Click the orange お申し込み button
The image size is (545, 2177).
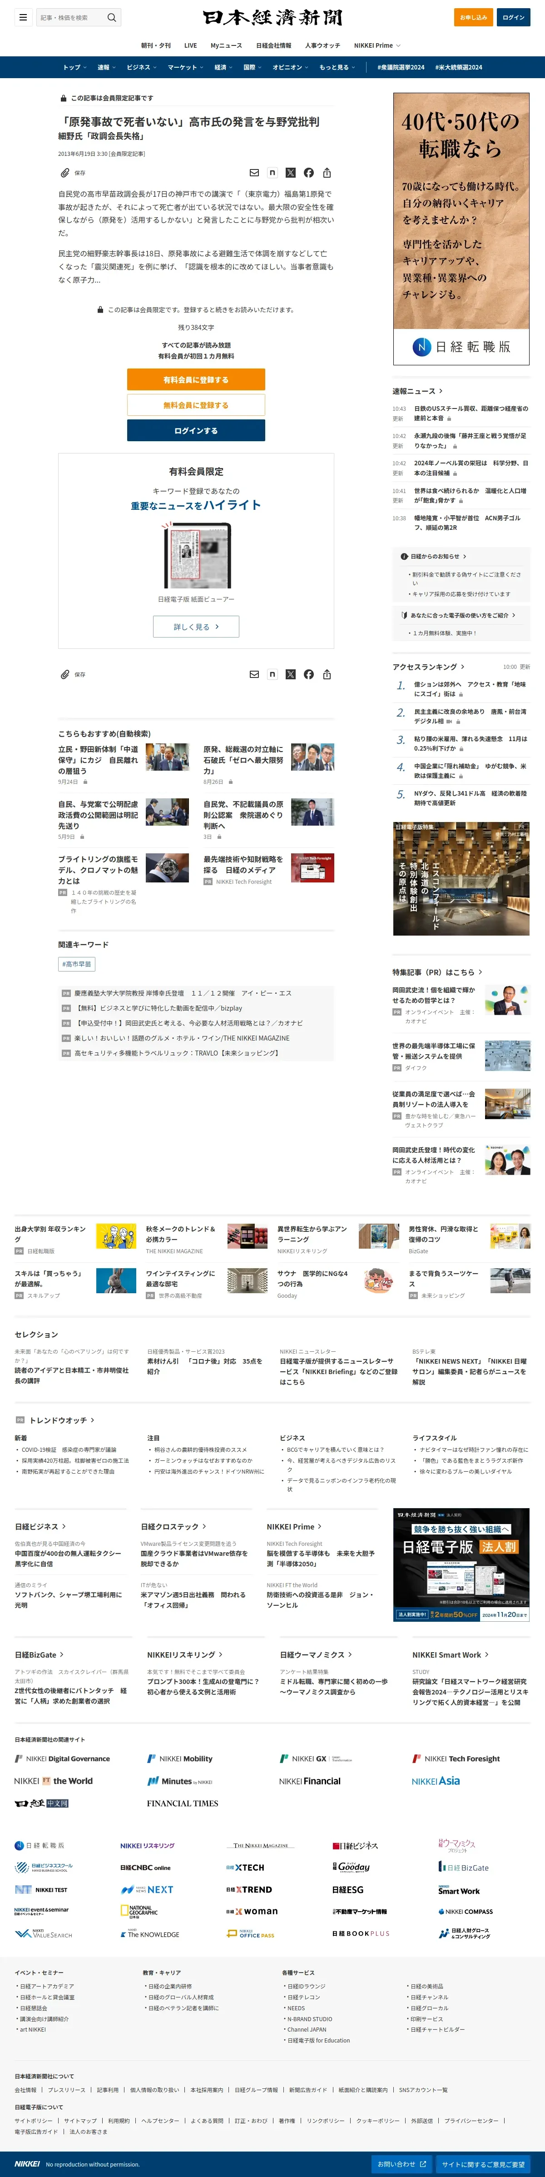pos(473,17)
